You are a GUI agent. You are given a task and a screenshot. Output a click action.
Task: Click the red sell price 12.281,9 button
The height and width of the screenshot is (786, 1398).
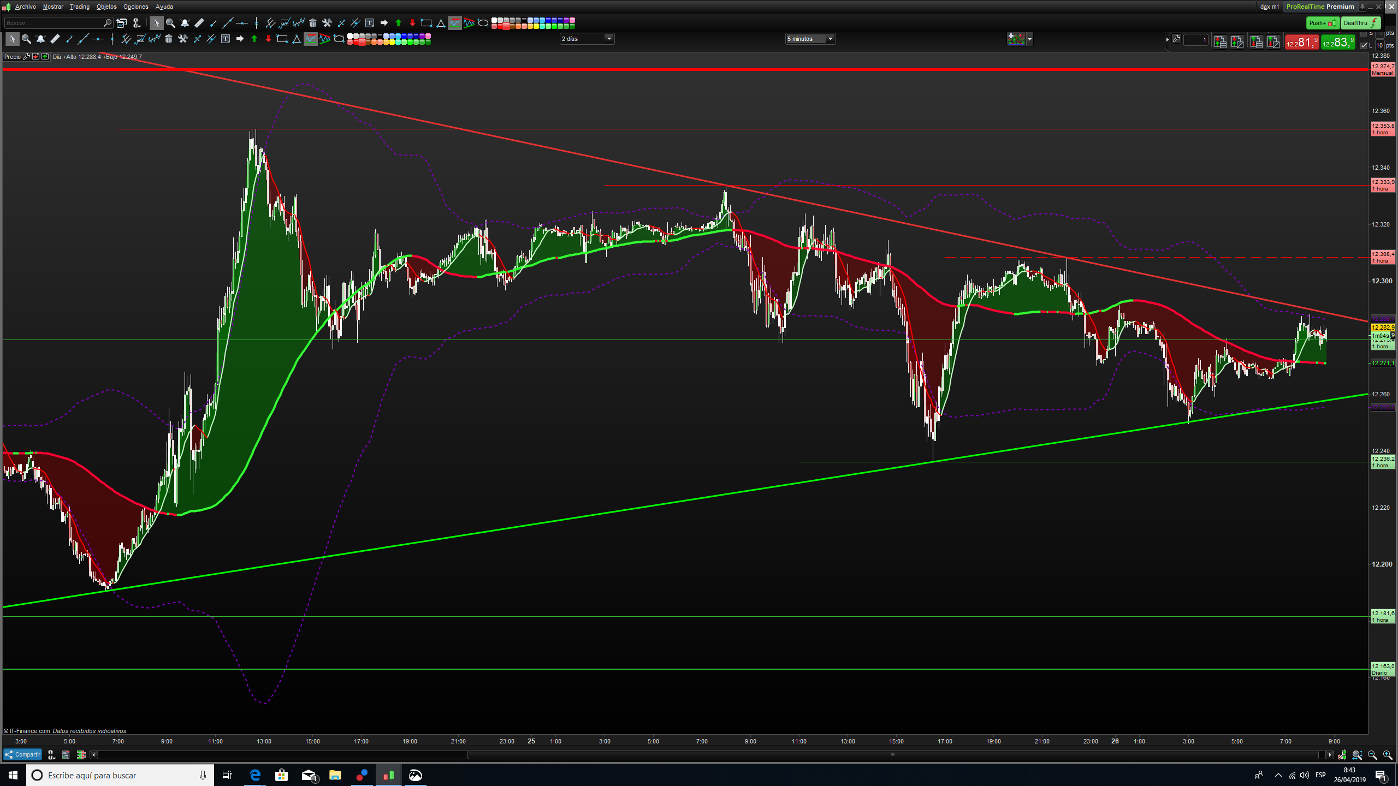tap(1301, 42)
